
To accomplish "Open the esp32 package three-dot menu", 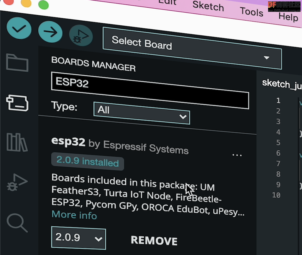I will coord(237,155).
